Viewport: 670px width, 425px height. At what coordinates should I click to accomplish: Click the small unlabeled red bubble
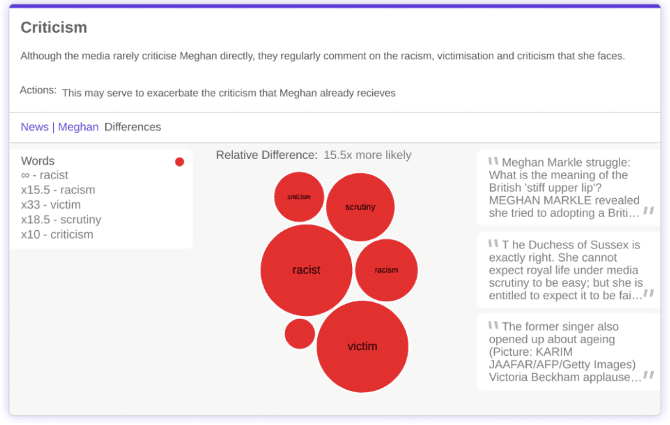click(300, 333)
